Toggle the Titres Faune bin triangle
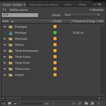The height and width of the screenshot is (106, 106). pos(5,57)
